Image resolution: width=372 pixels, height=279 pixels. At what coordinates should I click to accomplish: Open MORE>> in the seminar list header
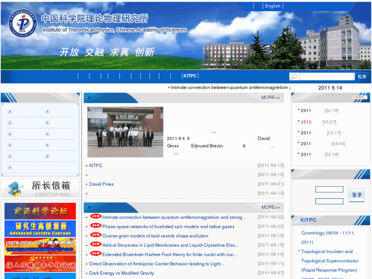click(x=271, y=207)
